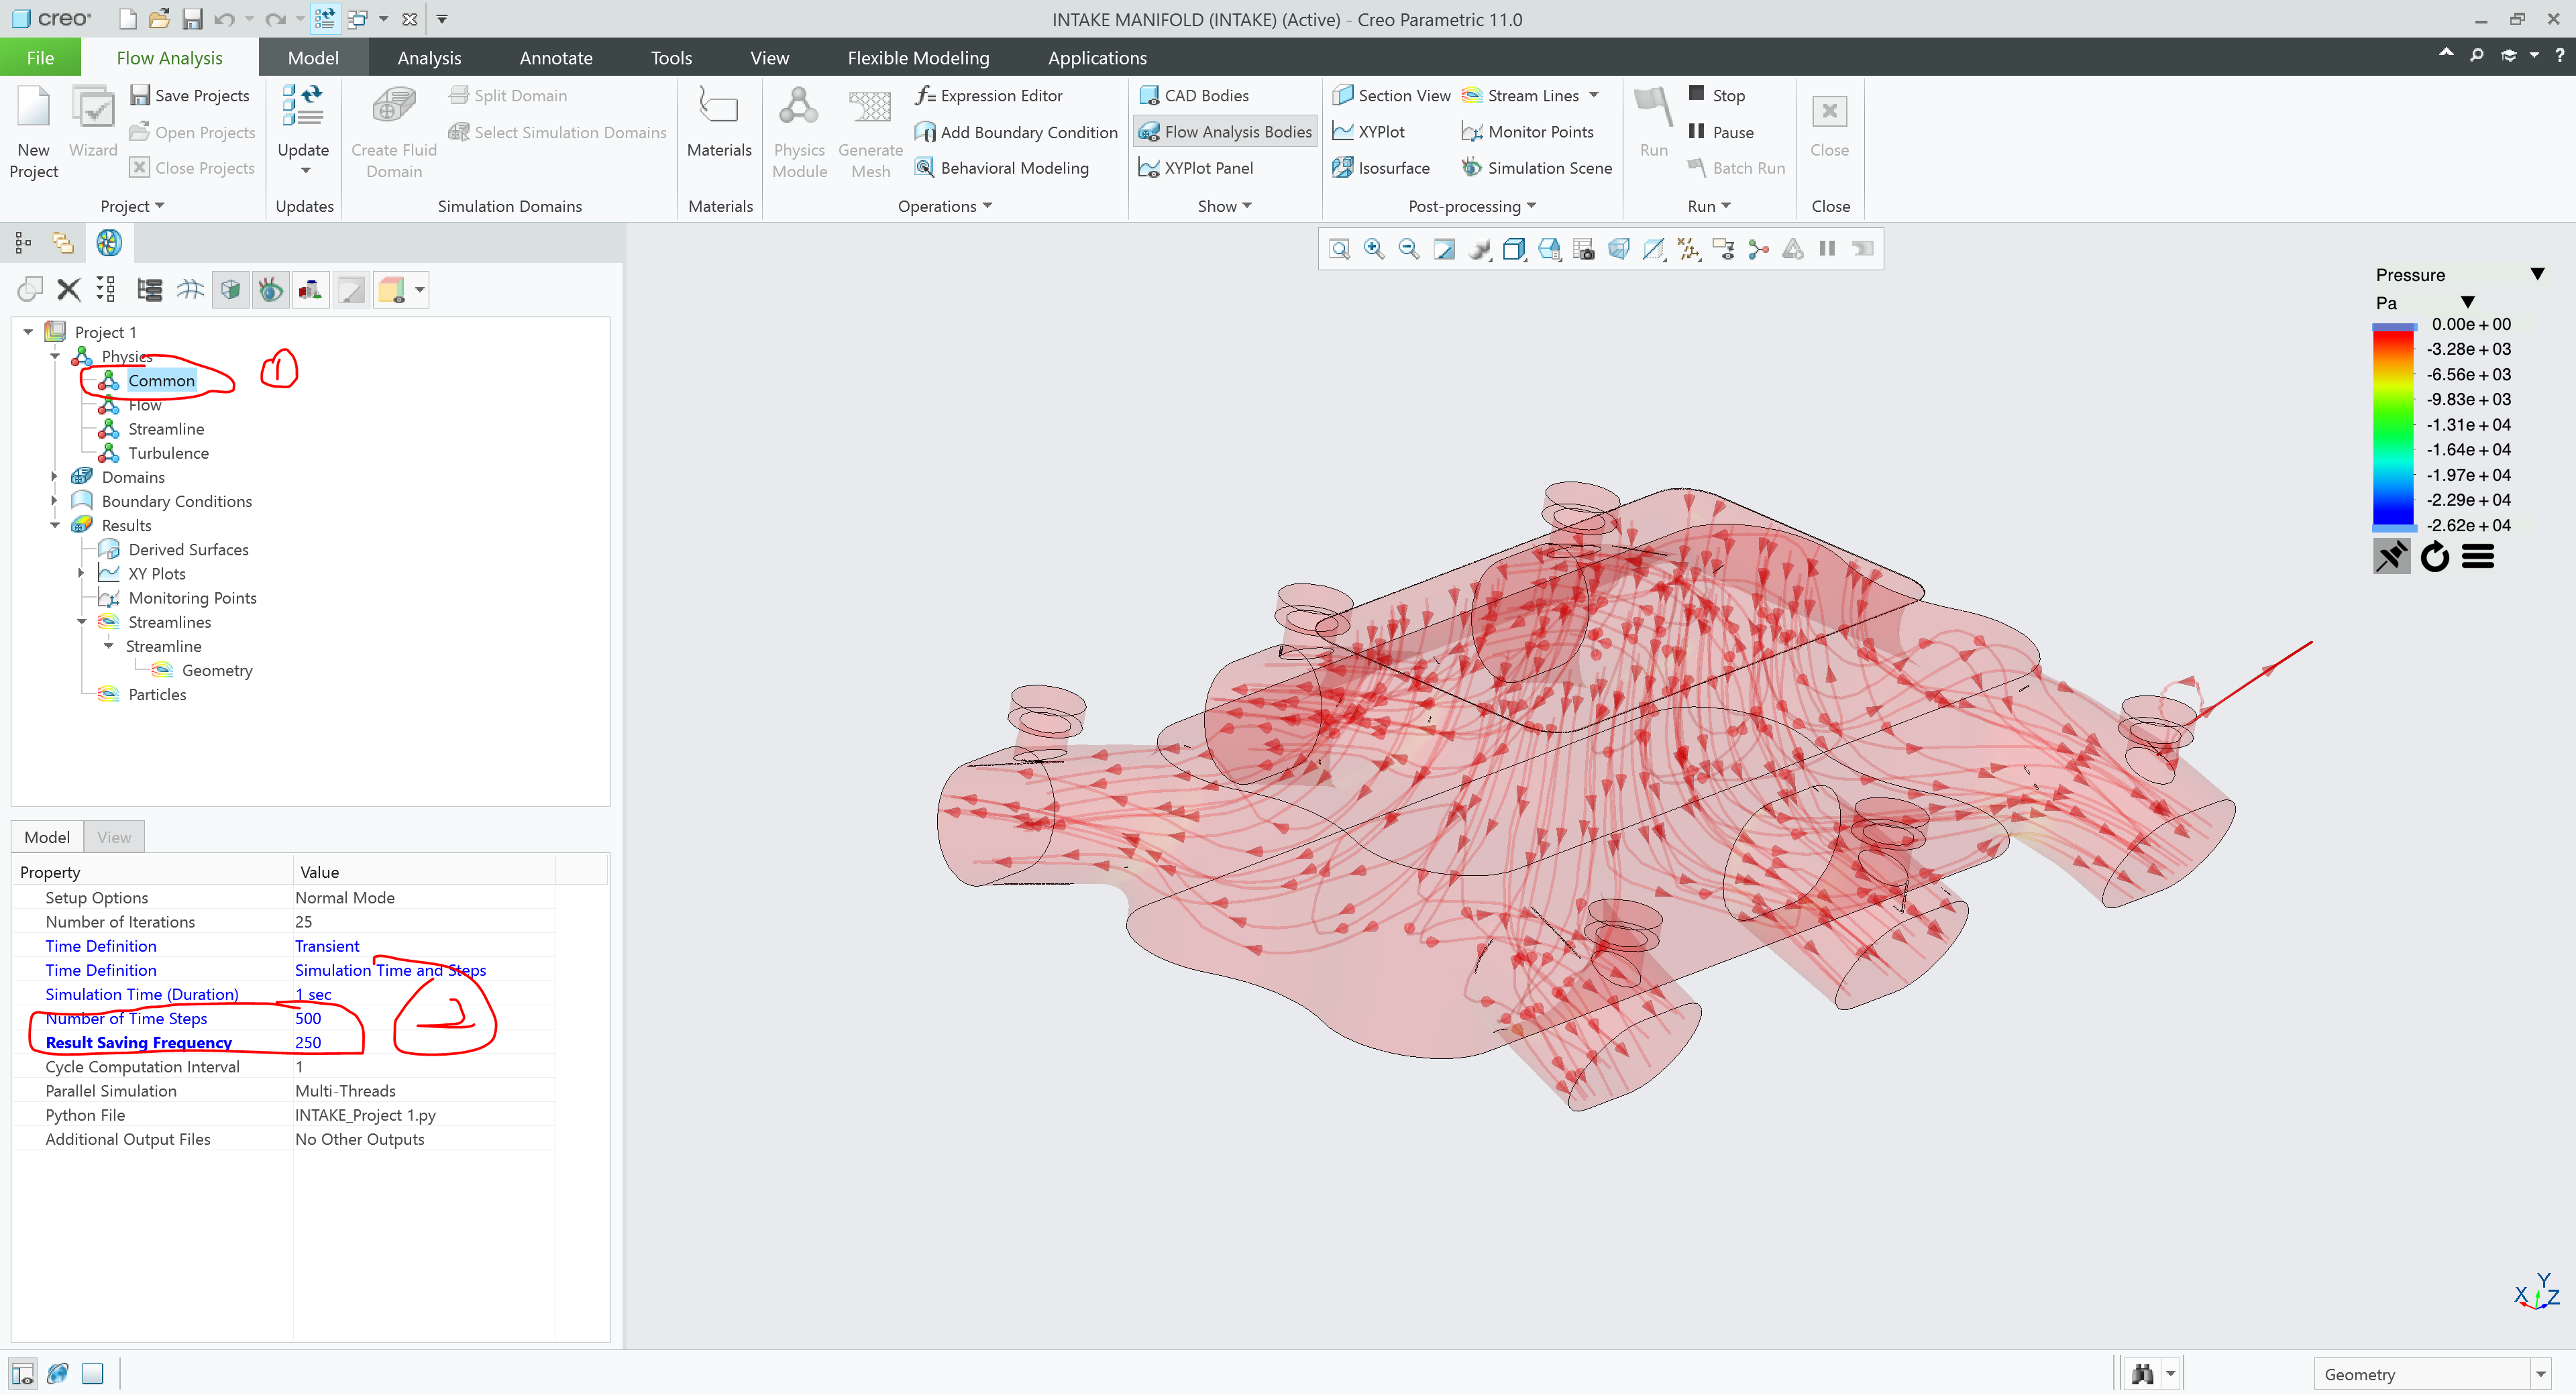Open the Pressure legend dropdown
The height and width of the screenshot is (1395, 2576).
2537,273
